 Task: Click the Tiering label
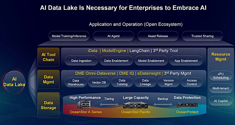(109, 99)
